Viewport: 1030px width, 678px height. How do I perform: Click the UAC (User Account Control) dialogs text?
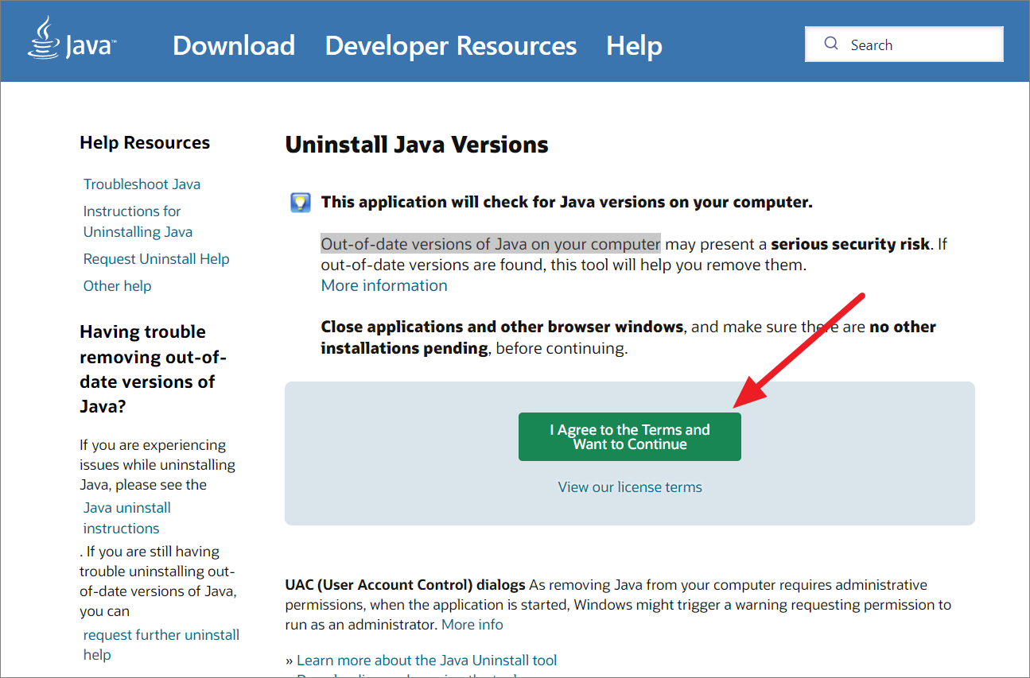[405, 585]
